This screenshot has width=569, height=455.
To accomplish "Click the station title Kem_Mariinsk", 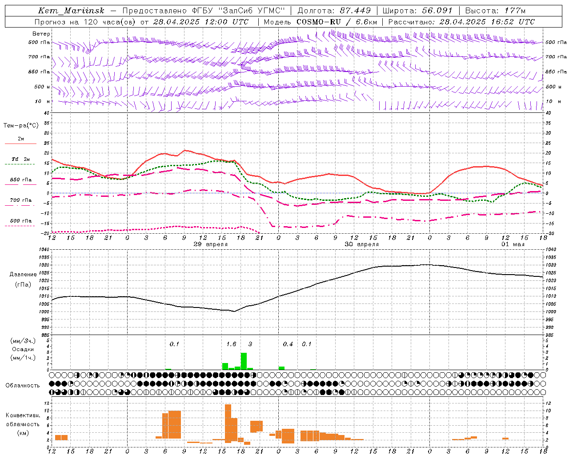I will tap(72, 11).
